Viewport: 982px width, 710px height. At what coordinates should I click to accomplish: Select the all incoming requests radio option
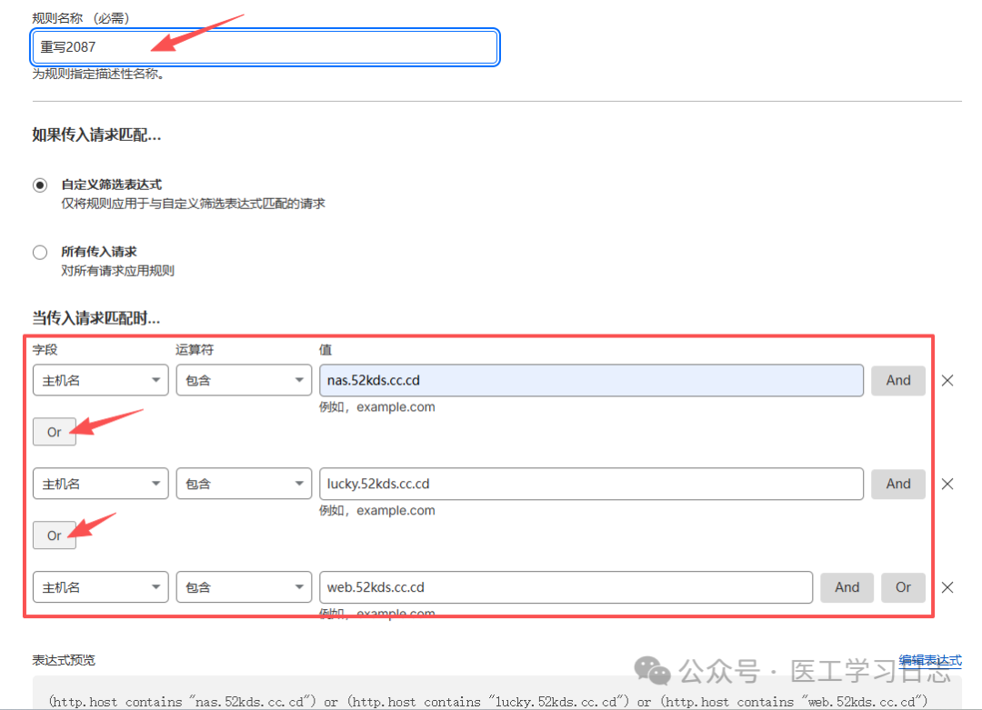coord(40,253)
